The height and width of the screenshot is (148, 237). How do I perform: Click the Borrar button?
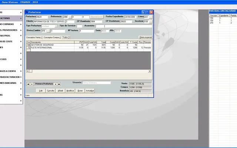80,91
